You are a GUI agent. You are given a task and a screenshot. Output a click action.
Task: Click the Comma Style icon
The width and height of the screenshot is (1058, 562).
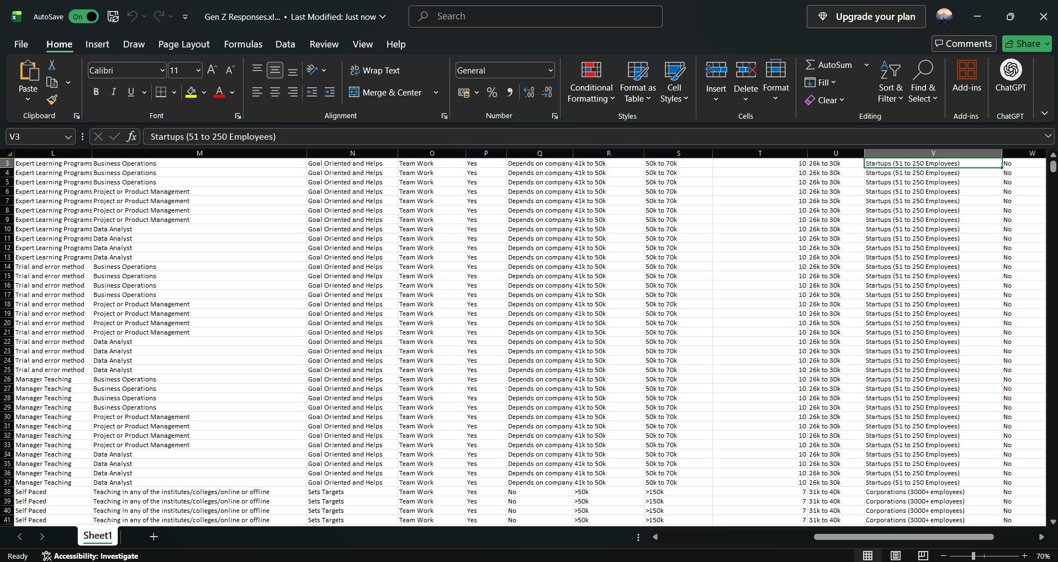pos(510,92)
